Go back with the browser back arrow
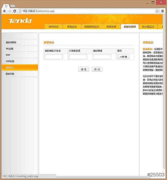This screenshot has width=167, height=180. [4, 11]
